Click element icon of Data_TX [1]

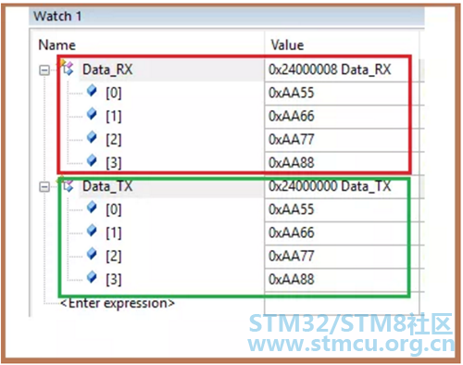coord(92,231)
